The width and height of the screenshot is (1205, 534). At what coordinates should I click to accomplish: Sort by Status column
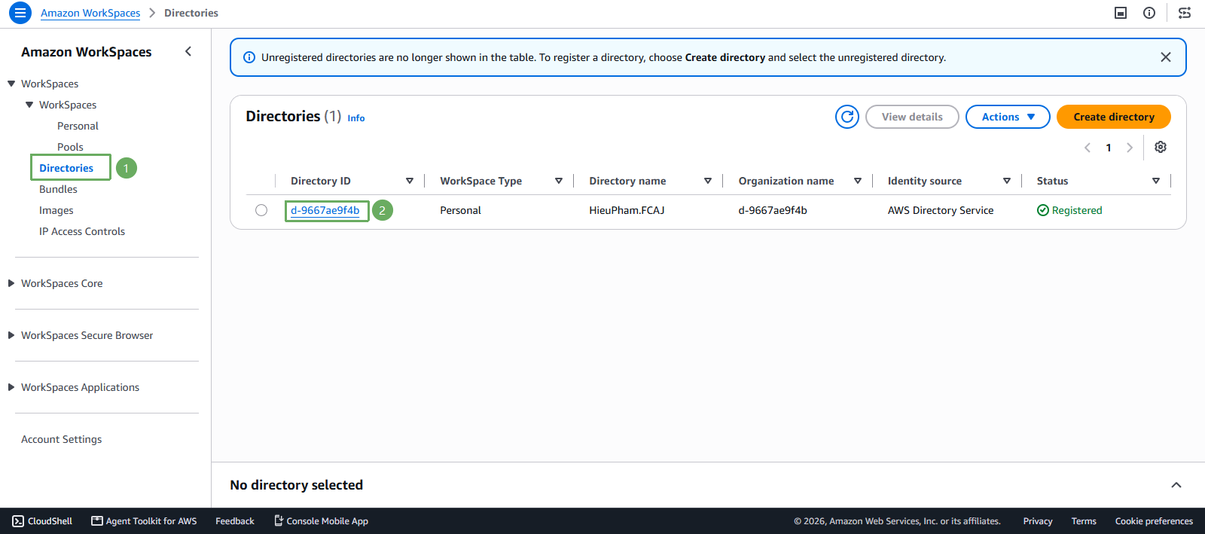pos(1156,181)
